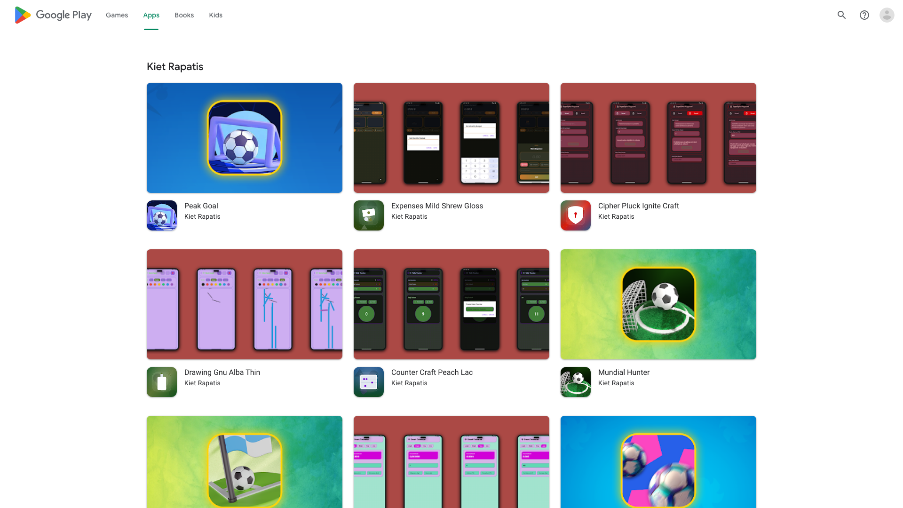Screen dimensions: 903x508
Task: Open Expenses Mild Shrew Gloss app icon
Action: click(x=369, y=215)
